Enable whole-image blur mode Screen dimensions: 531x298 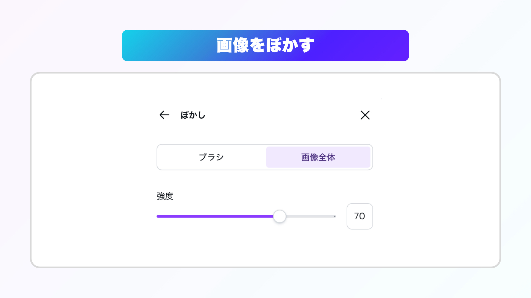tap(317, 157)
